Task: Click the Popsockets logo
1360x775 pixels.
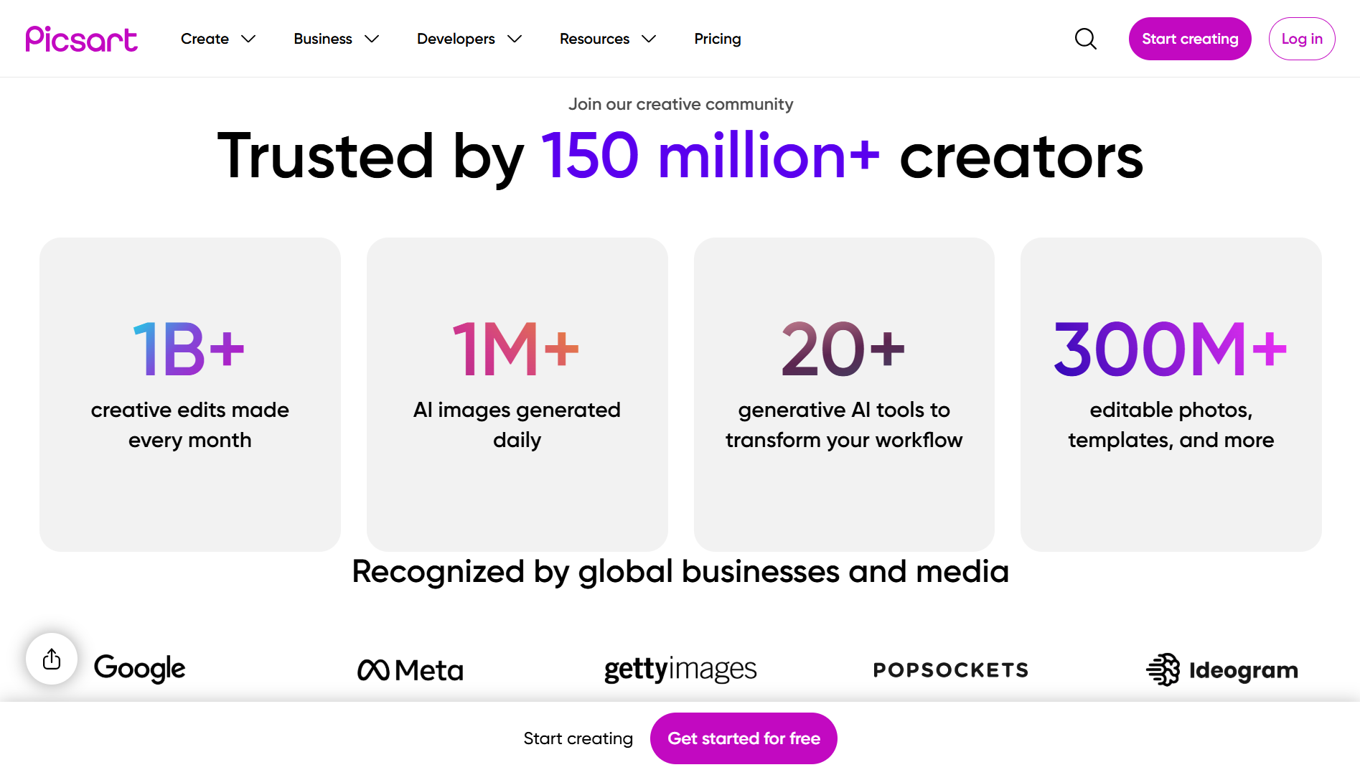Action: [951, 670]
